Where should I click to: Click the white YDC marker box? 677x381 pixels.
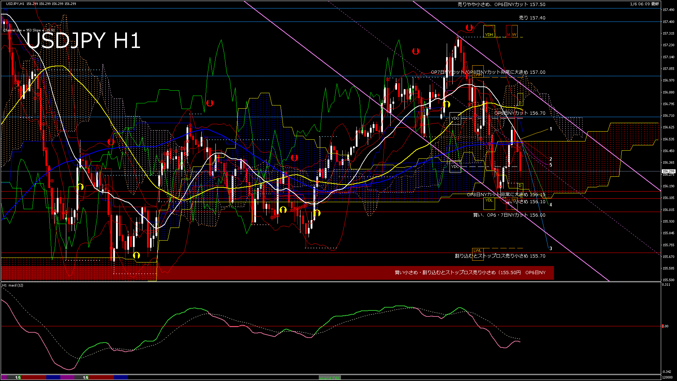point(455,167)
